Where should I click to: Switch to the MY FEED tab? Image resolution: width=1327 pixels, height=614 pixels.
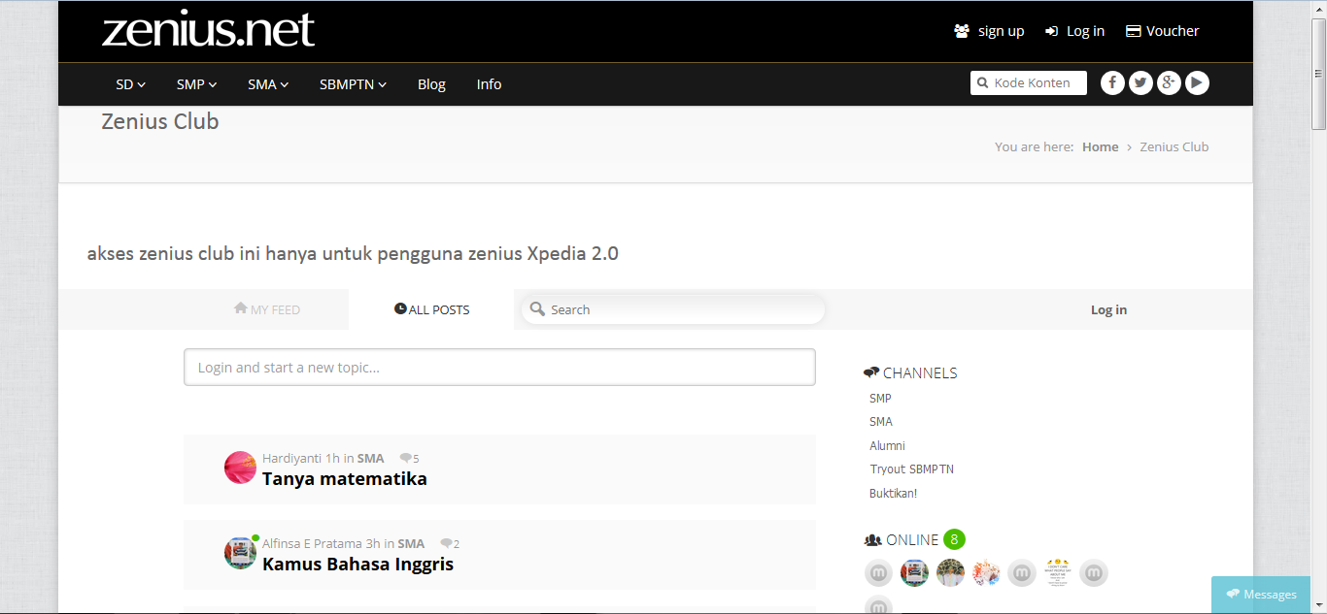point(267,309)
